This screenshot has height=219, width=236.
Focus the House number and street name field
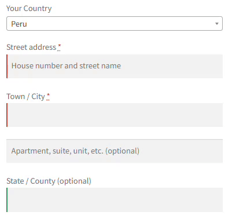coord(115,66)
